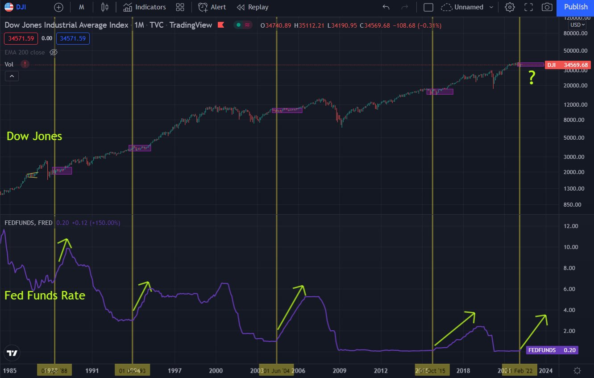This screenshot has height=378, width=594.
Task: Undo the last chart action
Action: [x=386, y=7]
